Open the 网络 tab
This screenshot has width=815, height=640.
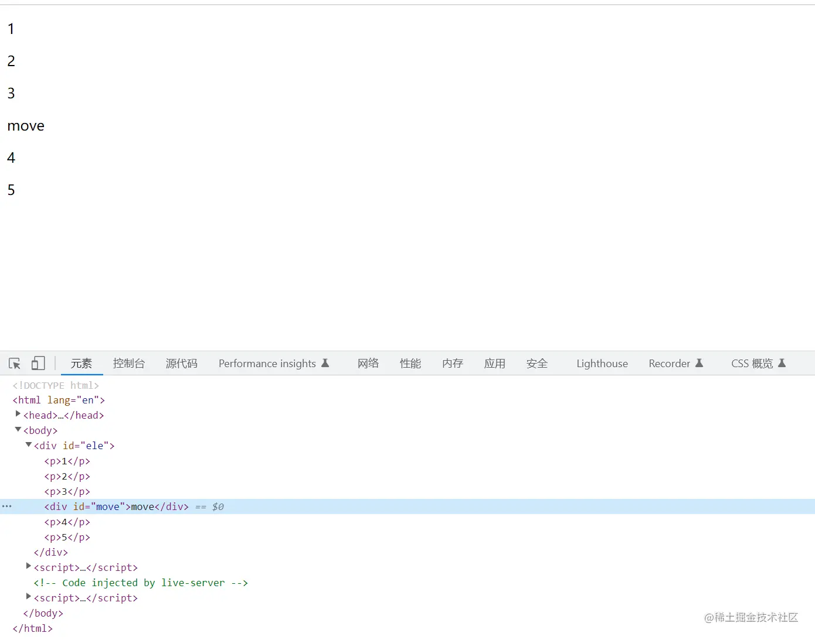point(368,364)
